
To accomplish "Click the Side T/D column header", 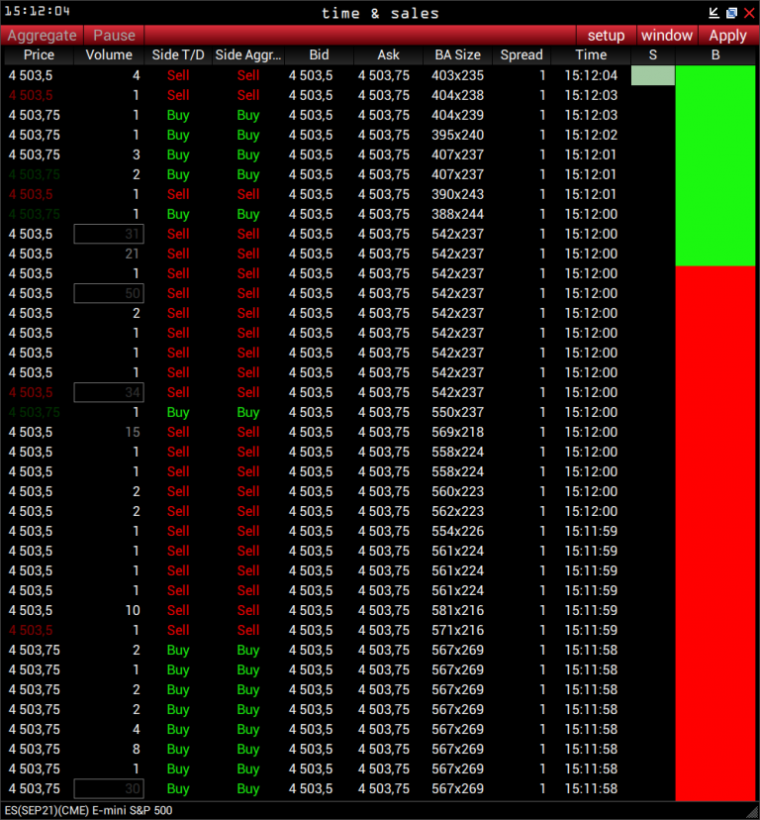I will tap(178, 55).
